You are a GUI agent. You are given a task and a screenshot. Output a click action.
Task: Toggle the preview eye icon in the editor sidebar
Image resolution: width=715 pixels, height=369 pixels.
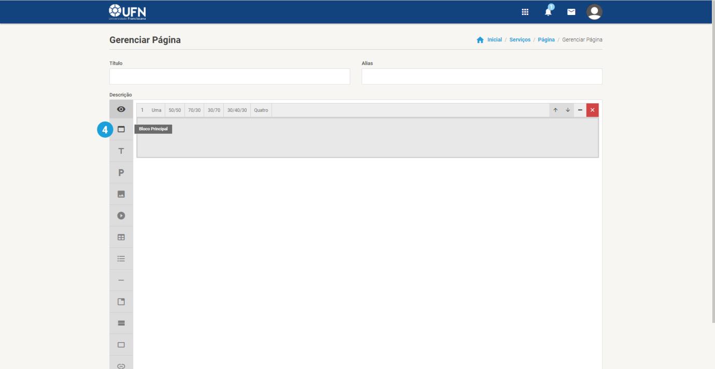121,109
